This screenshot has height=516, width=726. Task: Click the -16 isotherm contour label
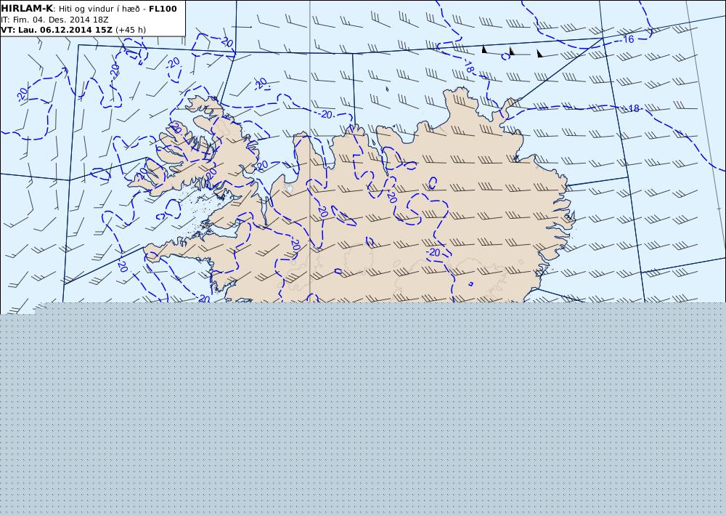pos(627,39)
